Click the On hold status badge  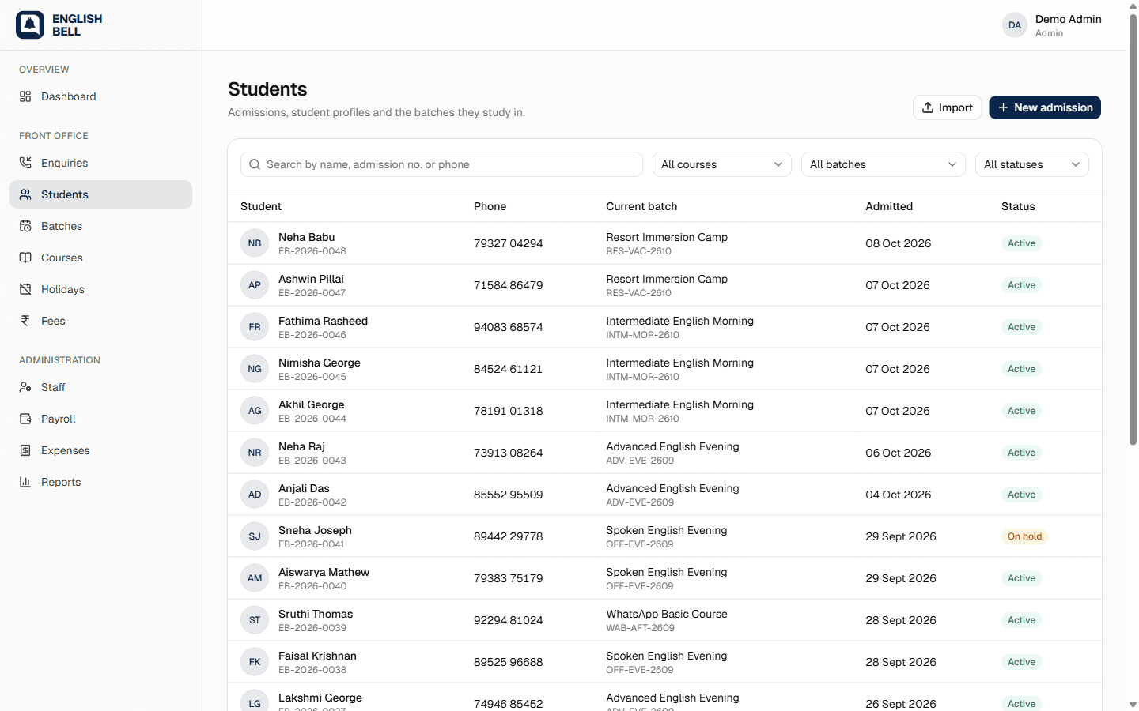[1024, 536]
